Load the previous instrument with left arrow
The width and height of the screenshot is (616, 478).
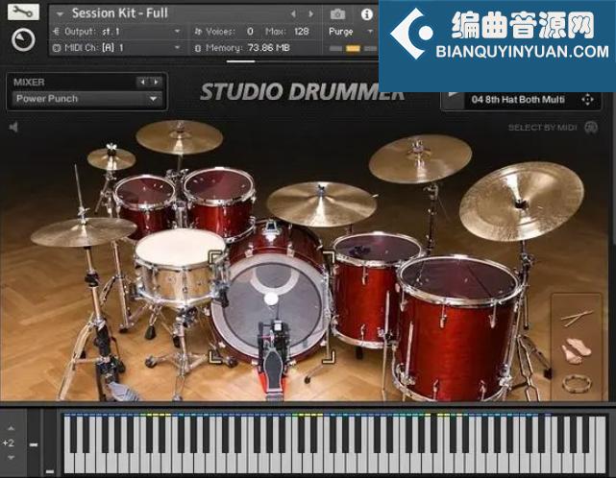293,14
